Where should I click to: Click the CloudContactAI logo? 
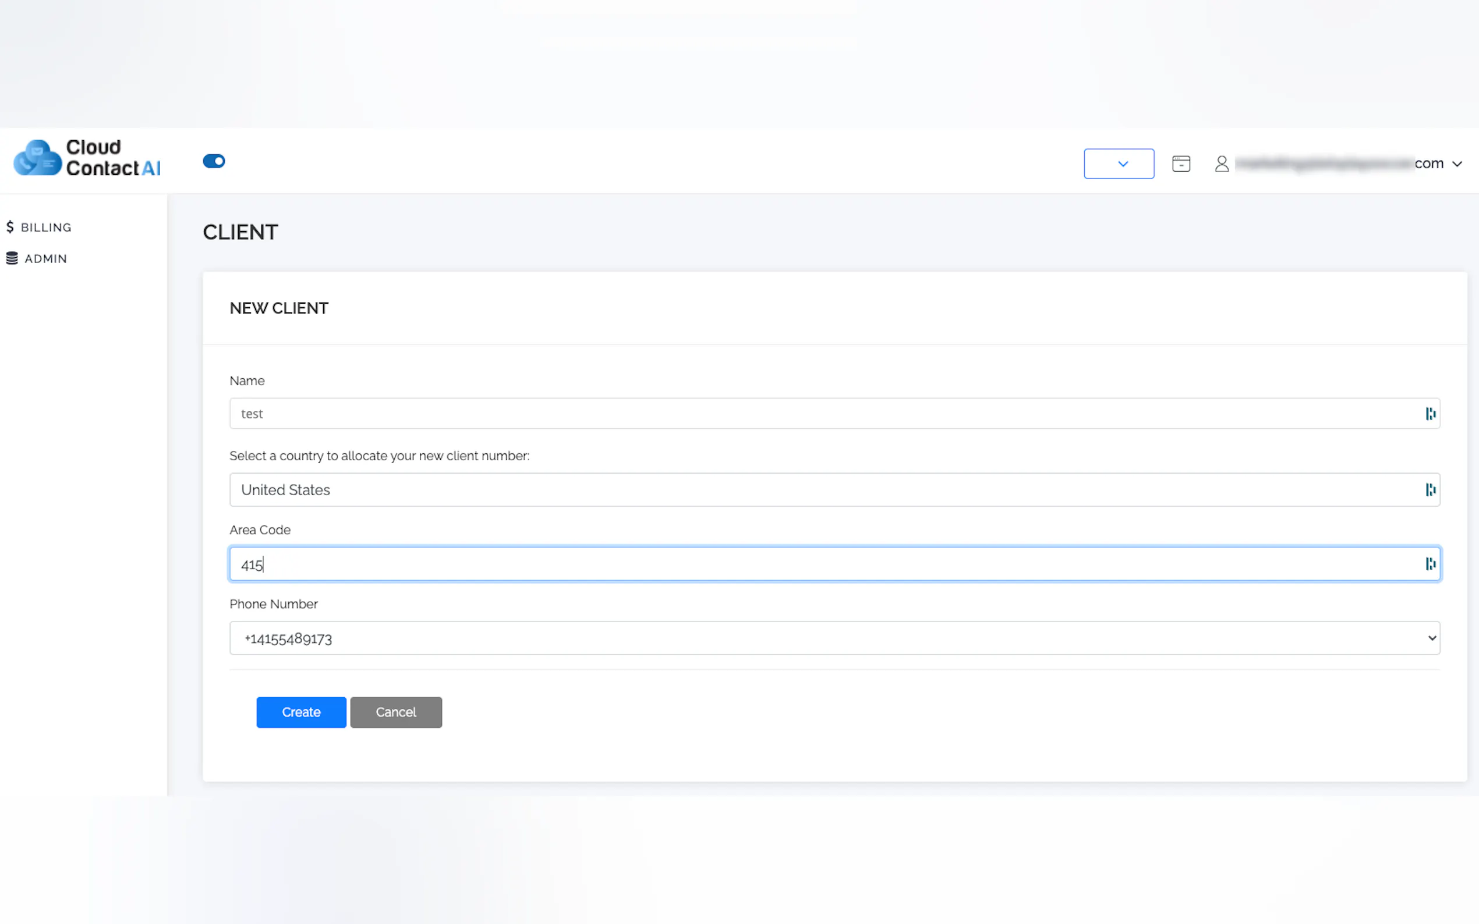87,158
